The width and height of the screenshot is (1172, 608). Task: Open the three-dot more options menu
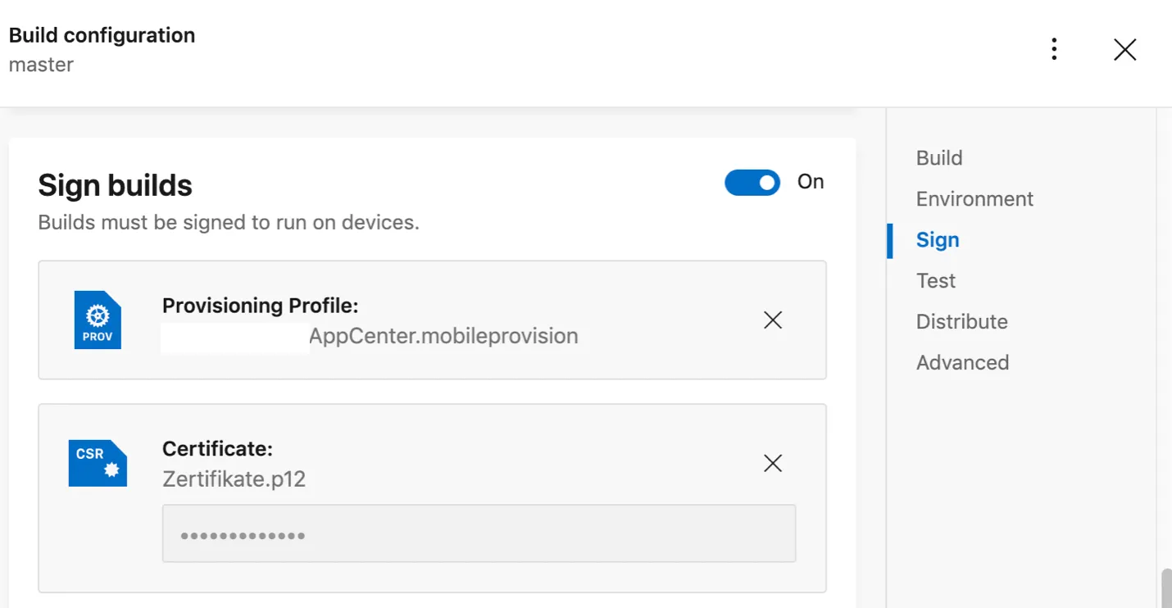tap(1054, 49)
